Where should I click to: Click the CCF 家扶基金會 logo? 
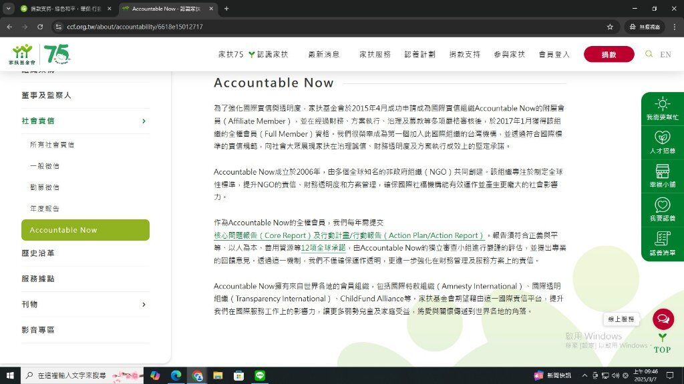(x=22, y=55)
